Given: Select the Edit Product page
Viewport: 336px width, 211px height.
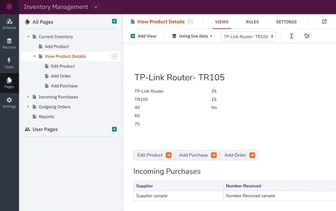Looking at the screenshot, I should click(x=63, y=66).
